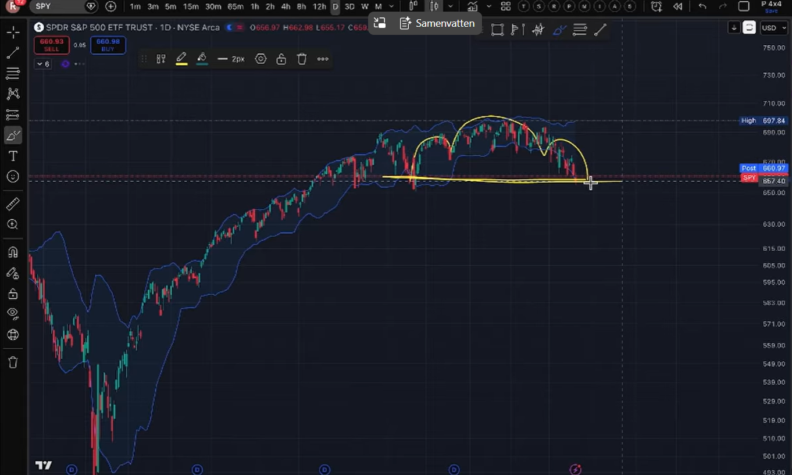The image size is (792, 475).
Task: Lock the selected drawing
Action: click(281, 59)
